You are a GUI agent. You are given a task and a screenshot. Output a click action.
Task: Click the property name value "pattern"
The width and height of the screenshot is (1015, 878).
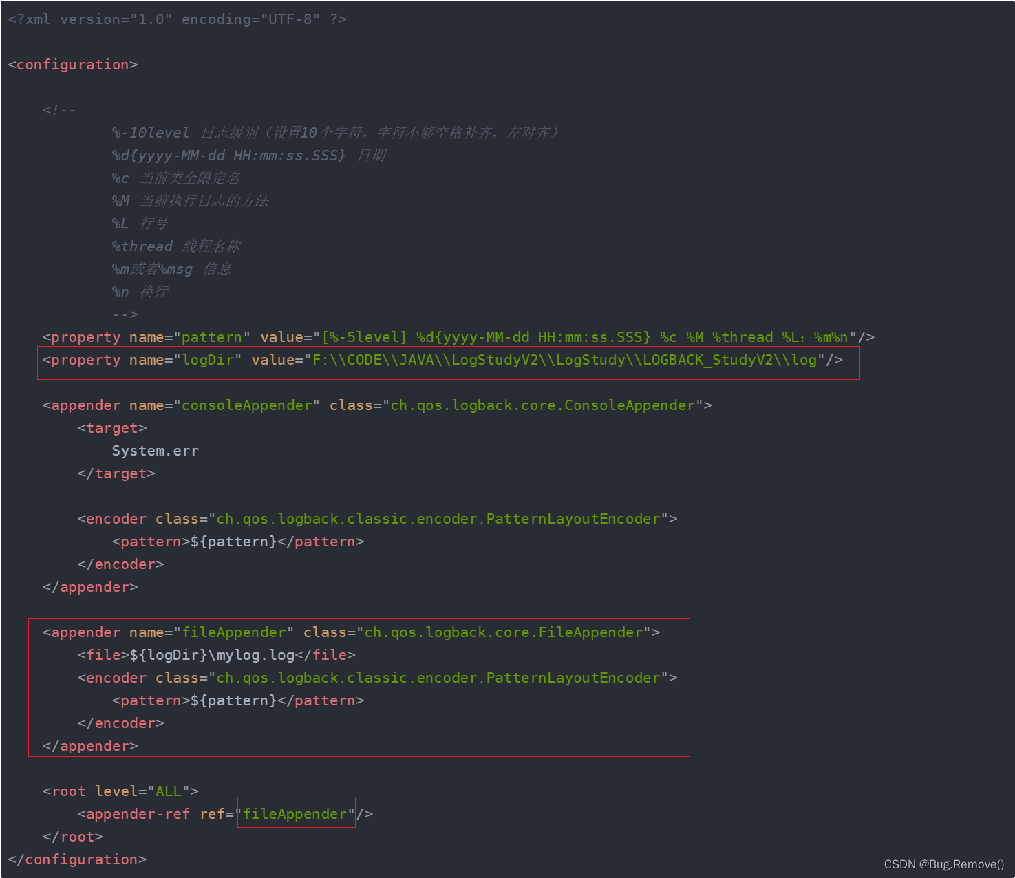point(212,337)
